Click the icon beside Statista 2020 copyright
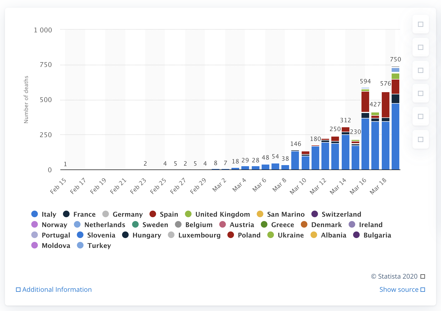This screenshot has height=311, width=441. point(423,276)
